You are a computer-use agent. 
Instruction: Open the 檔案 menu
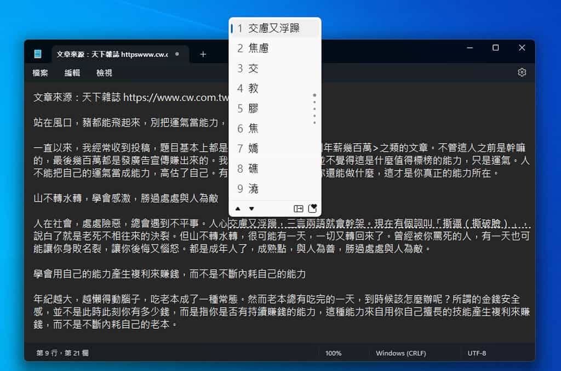(x=41, y=73)
